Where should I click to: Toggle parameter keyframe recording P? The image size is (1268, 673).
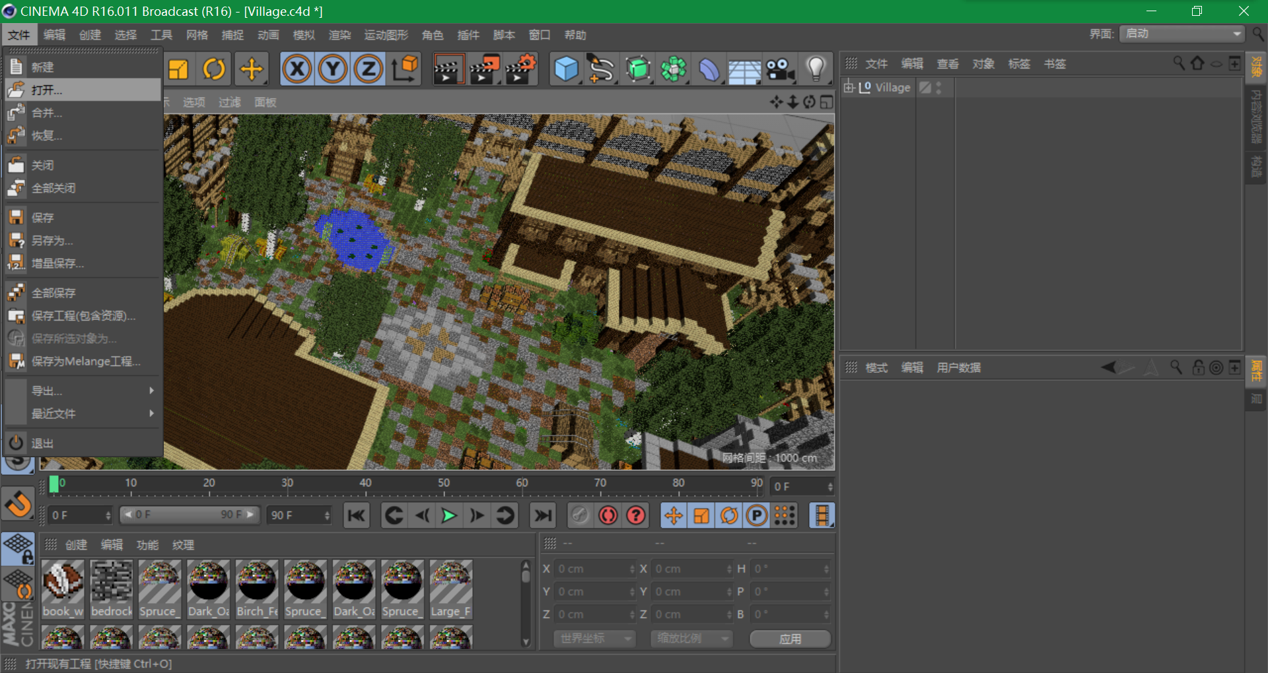[757, 515]
